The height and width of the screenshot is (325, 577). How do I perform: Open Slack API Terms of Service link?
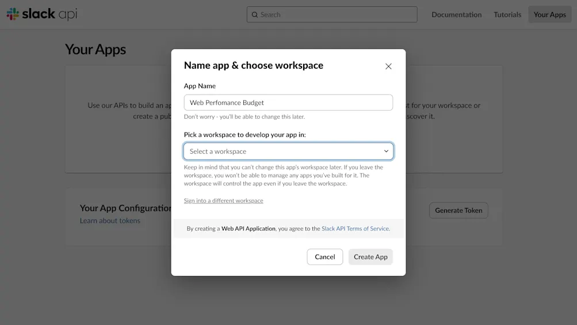click(x=355, y=228)
